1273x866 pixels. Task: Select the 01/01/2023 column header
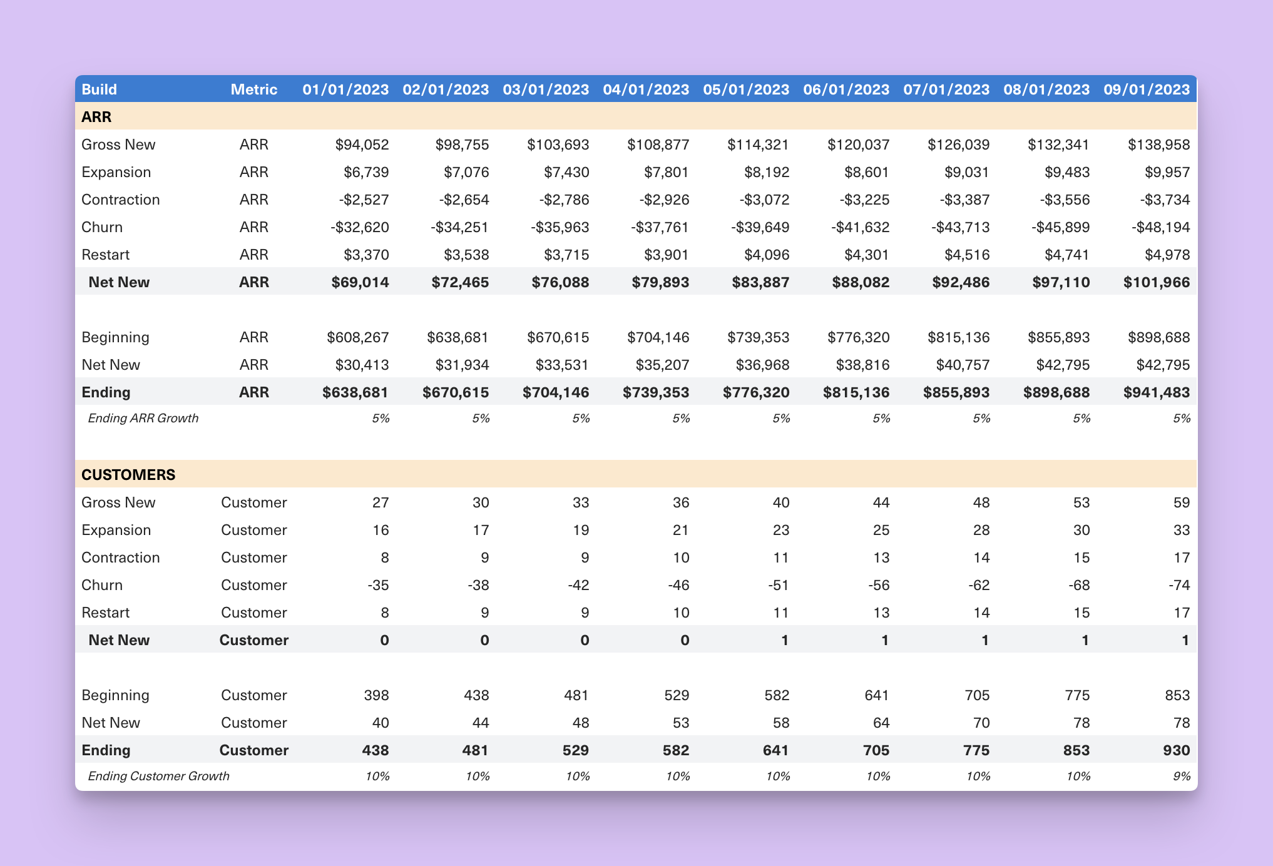click(x=345, y=89)
